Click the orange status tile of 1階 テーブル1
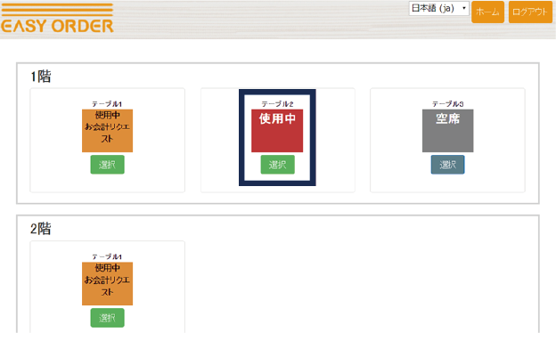Image resolution: width=556 pixels, height=341 pixels. (108, 131)
